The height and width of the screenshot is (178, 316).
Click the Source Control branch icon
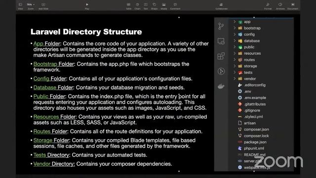click(221, 26)
